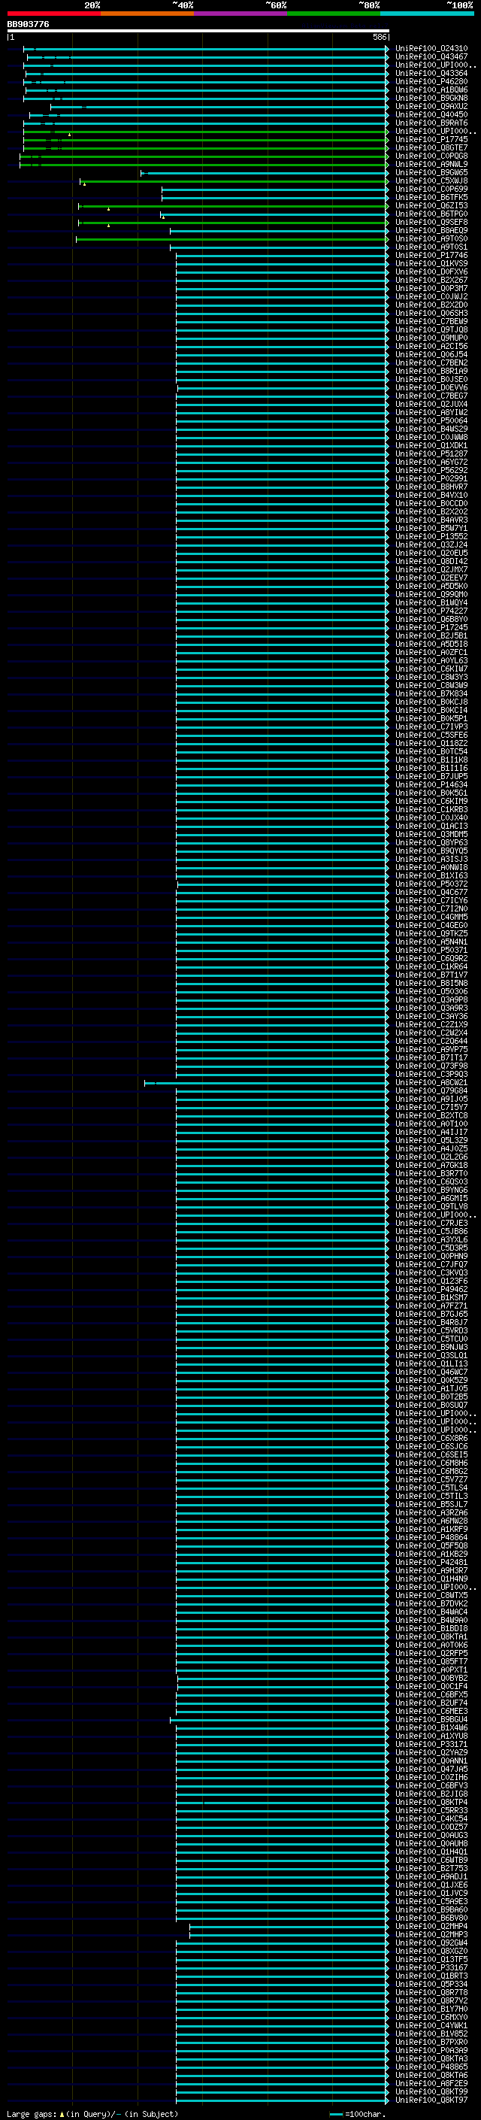Select label UniRef100_A9NWL9
The width and height of the screenshot is (481, 2120).
[x=431, y=164]
